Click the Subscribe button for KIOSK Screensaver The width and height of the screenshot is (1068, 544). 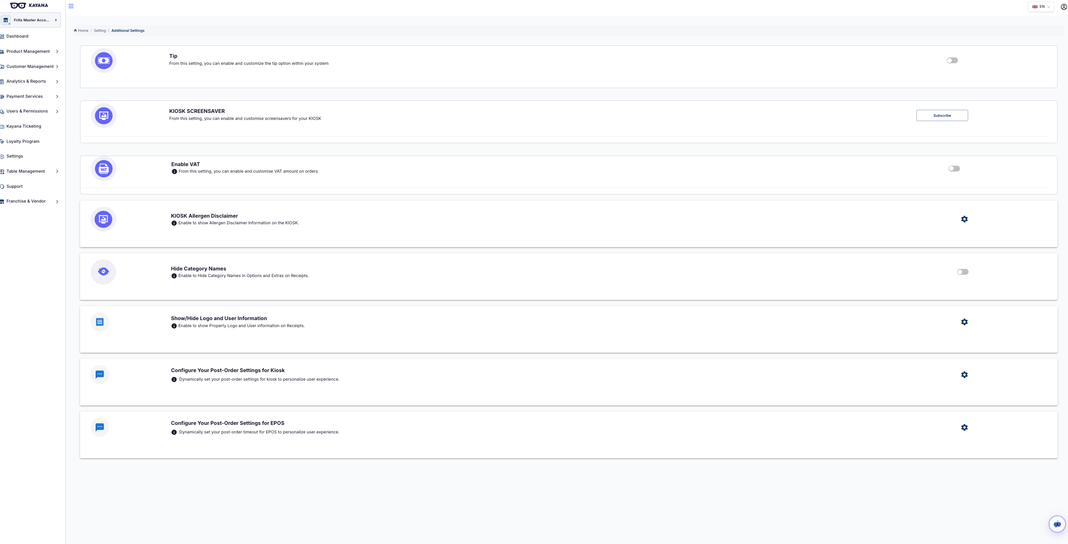click(x=942, y=116)
